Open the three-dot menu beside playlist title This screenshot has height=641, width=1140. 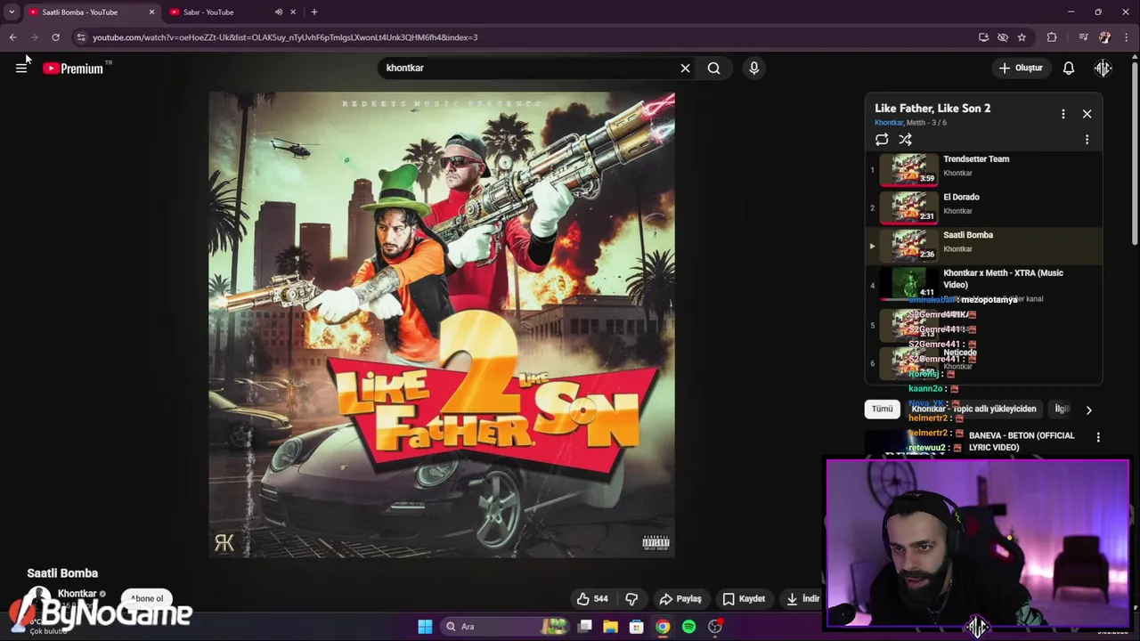(x=1063, y=114)
